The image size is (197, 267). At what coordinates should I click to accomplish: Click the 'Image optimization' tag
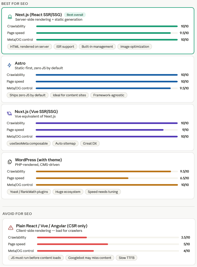point(135,47)
